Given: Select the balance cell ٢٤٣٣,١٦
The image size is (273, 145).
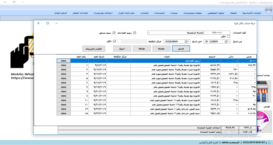Looking at the screenshot, I should point(210,109).
